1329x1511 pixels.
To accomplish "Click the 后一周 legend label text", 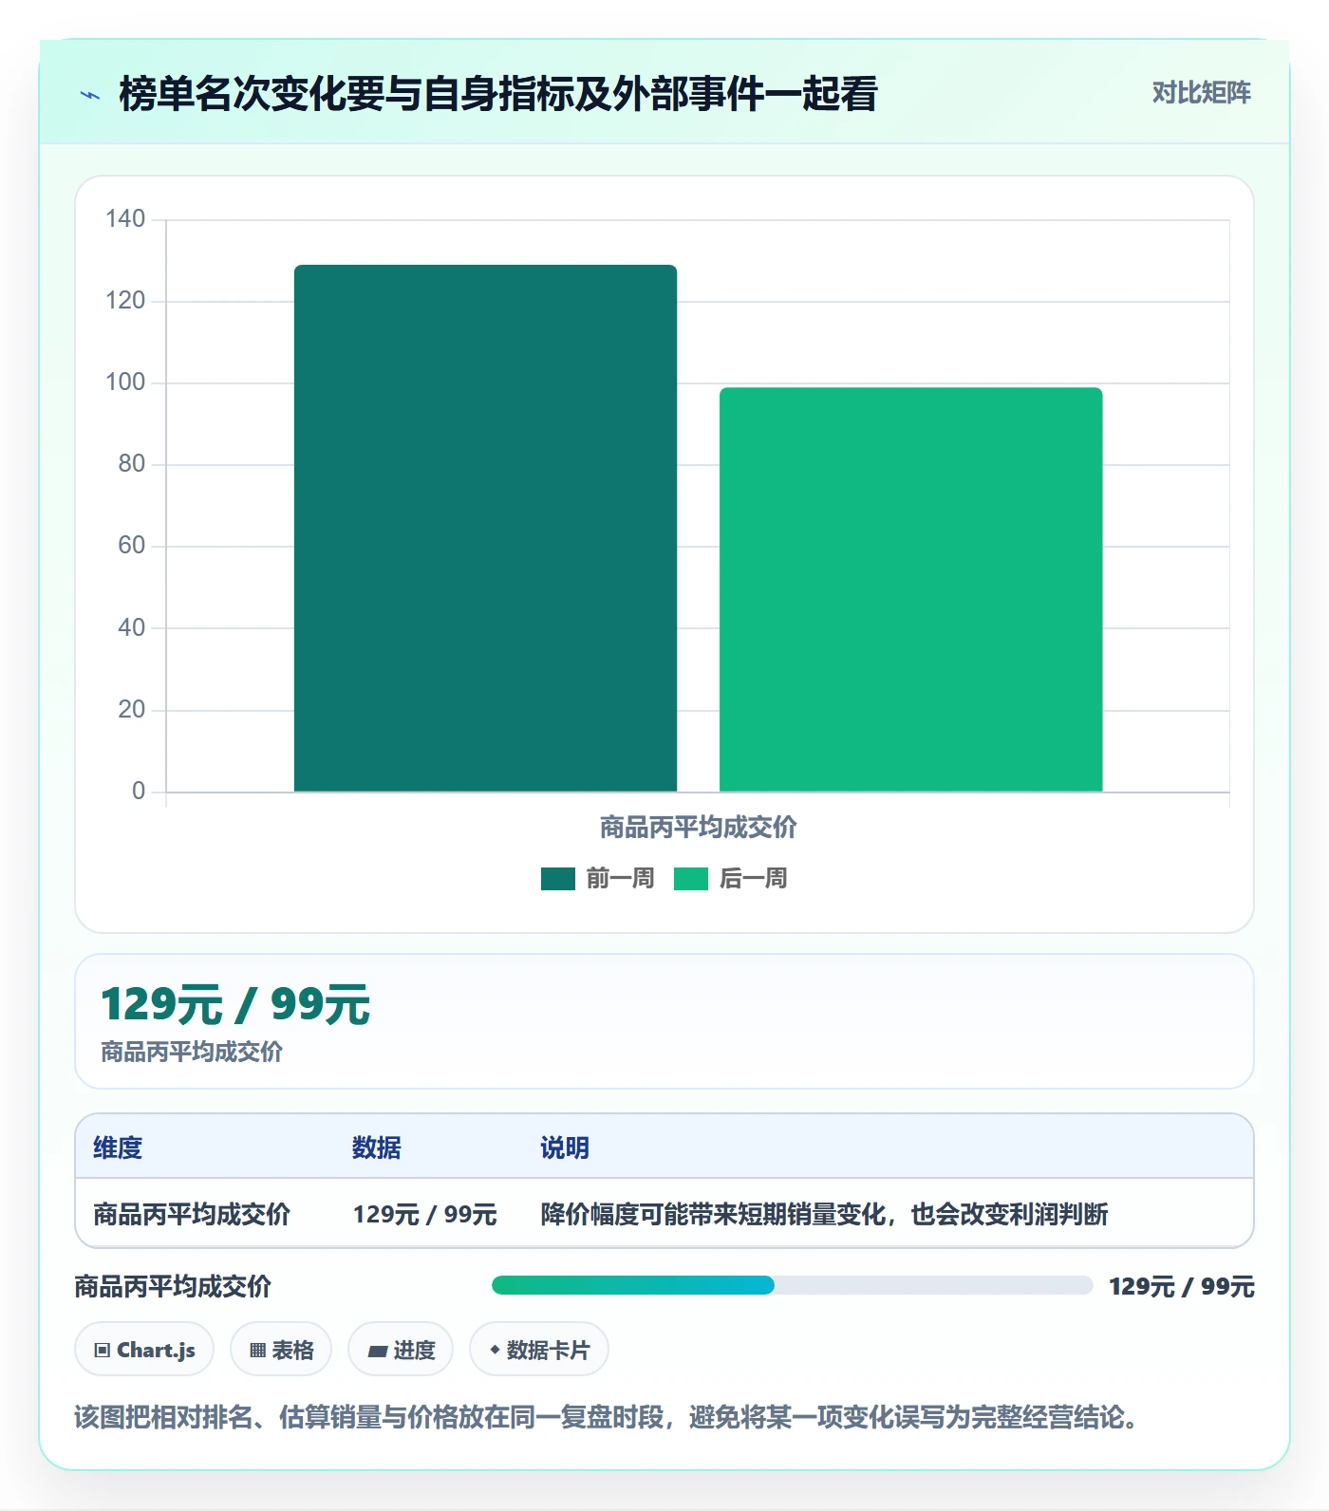I will click(753, 879).
